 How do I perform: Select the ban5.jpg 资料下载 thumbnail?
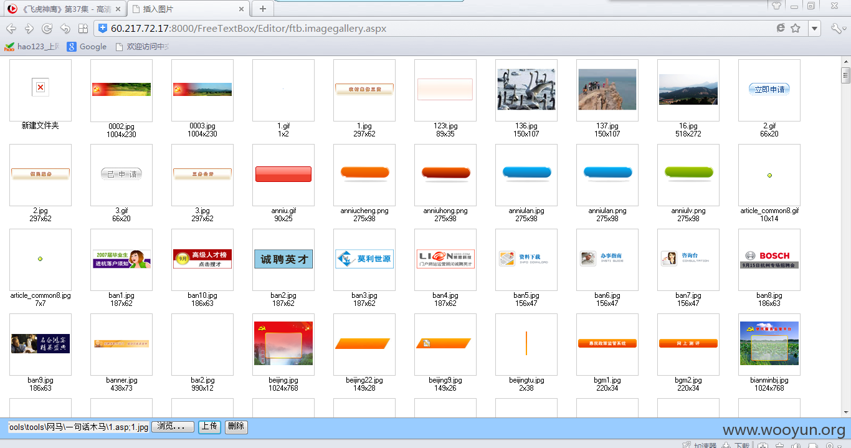tap(526, 259)
